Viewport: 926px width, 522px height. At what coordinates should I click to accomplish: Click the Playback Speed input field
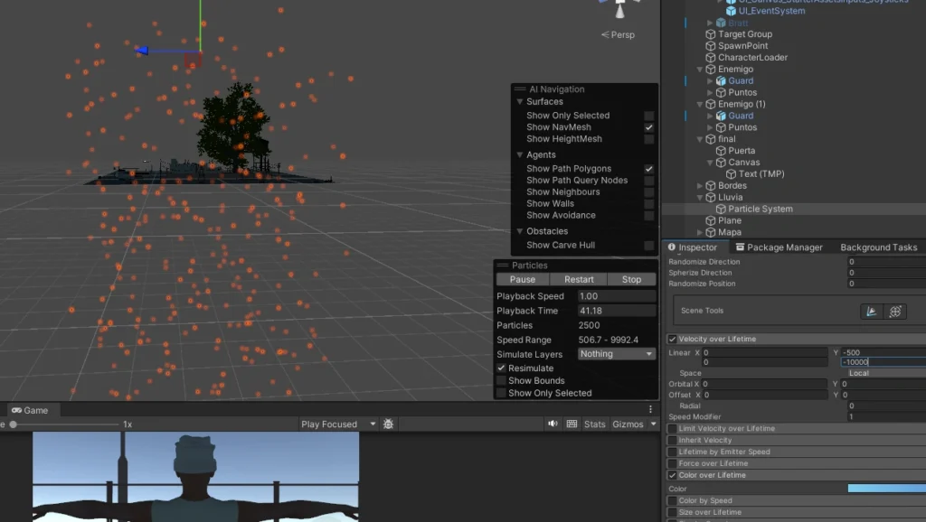point(617,296)
